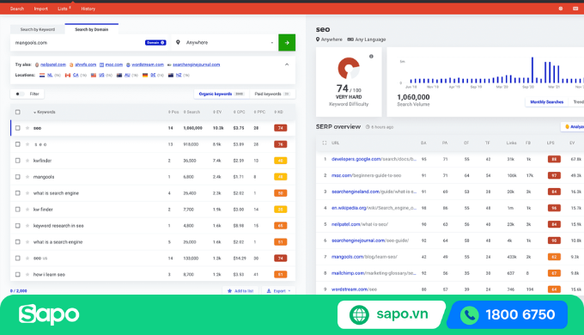Sort by the EV column in keywords table
Image resolution: width=584 pixels, height=335 pixels.
coord(217,112)
